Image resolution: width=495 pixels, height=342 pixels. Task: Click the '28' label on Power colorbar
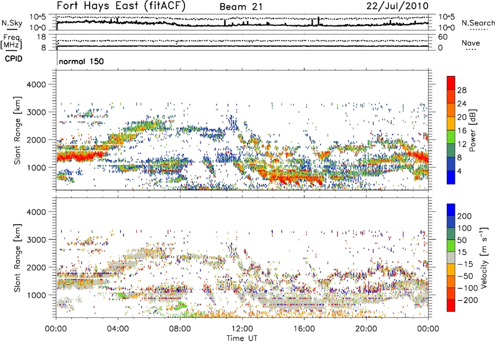[x=462, y=90]
